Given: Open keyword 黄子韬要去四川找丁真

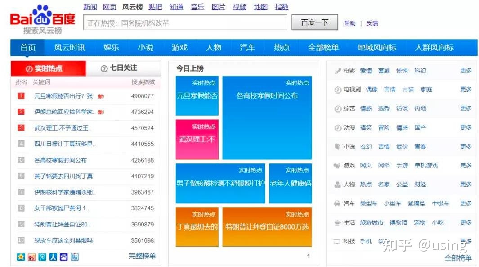Looking at the screenshot, I should [63, 176].
